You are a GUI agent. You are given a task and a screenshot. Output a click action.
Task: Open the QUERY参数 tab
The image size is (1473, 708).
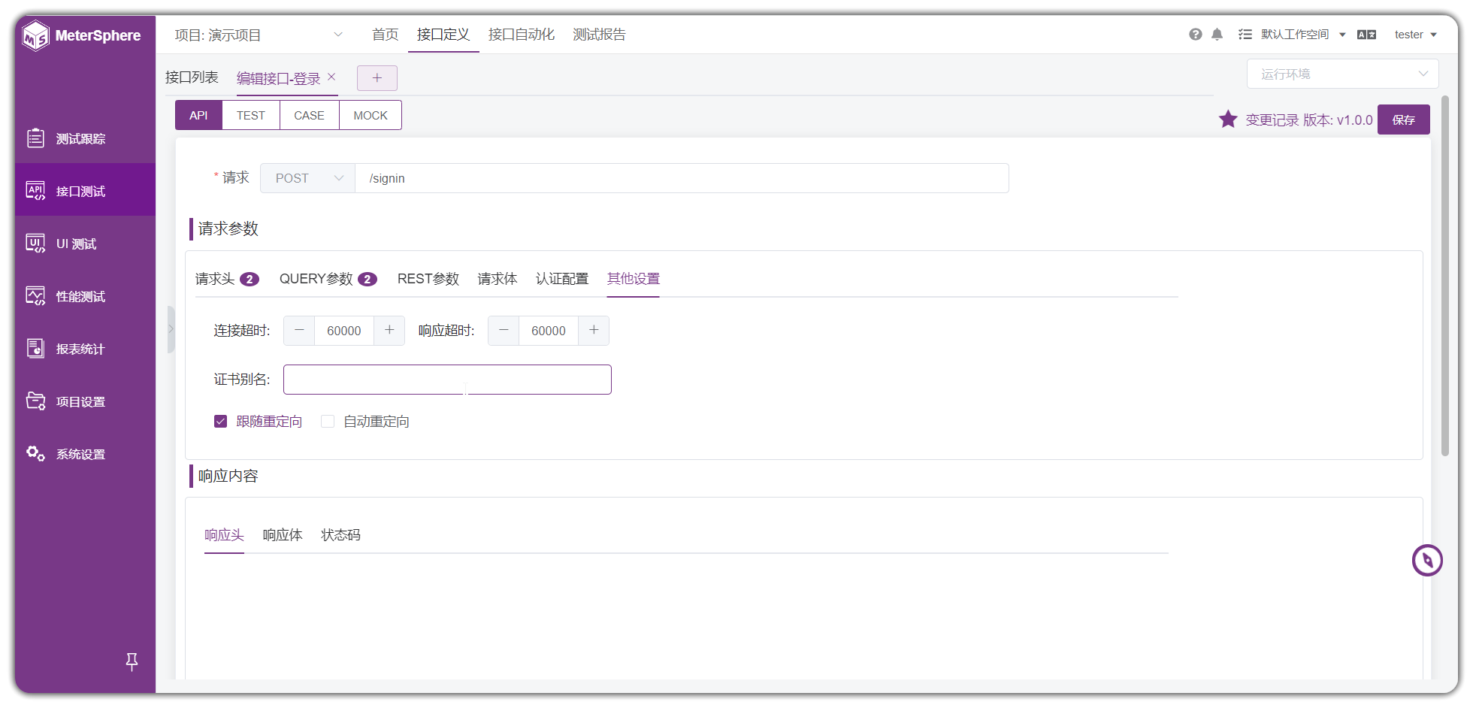(328, 279)
